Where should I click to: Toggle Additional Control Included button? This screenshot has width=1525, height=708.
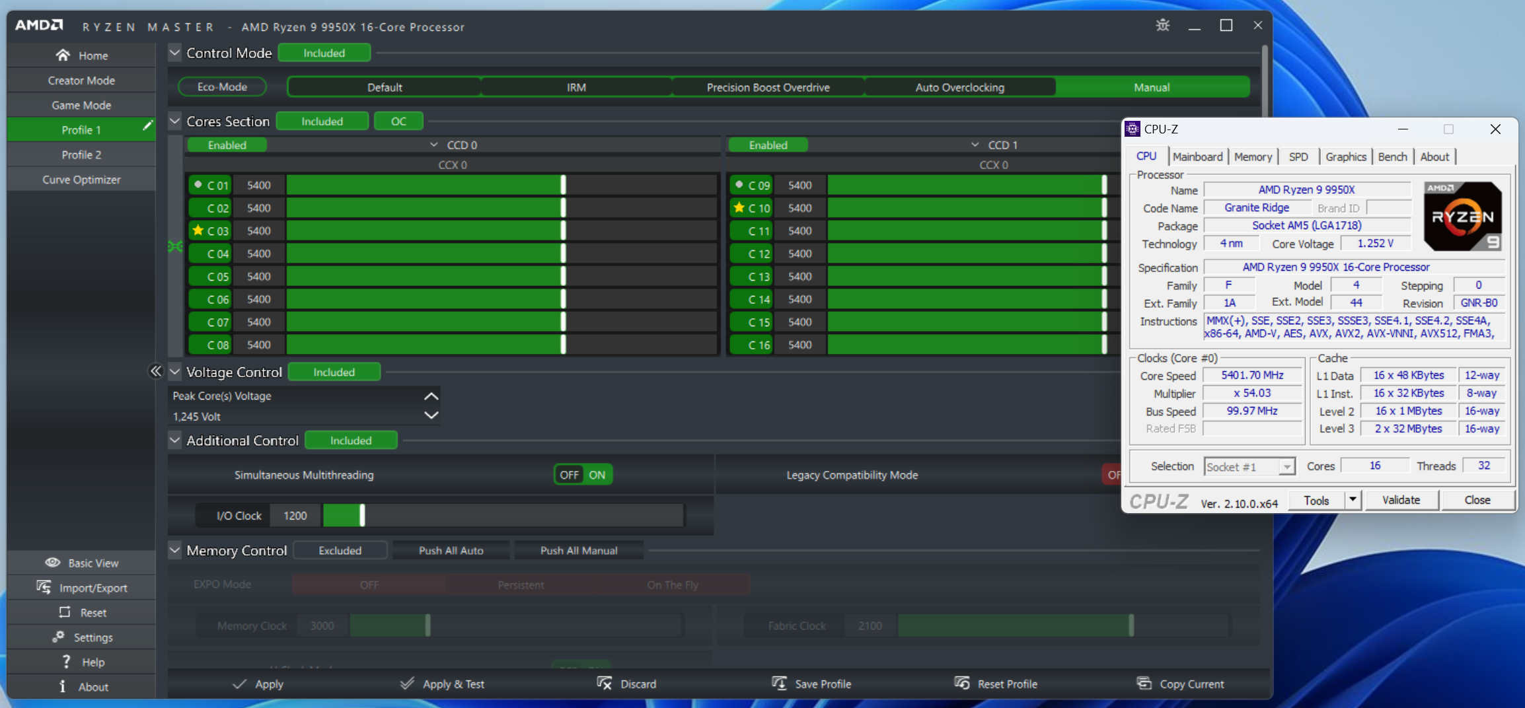pos(351,440)
